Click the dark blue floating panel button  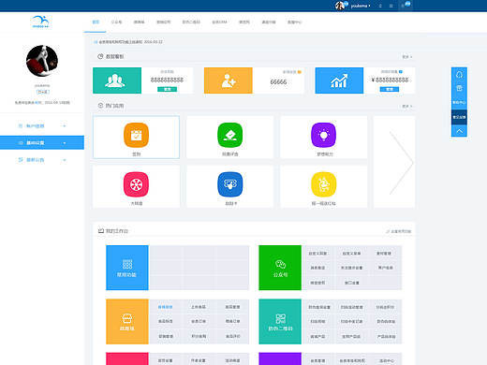pyautogui.click(x=459, y=117)
